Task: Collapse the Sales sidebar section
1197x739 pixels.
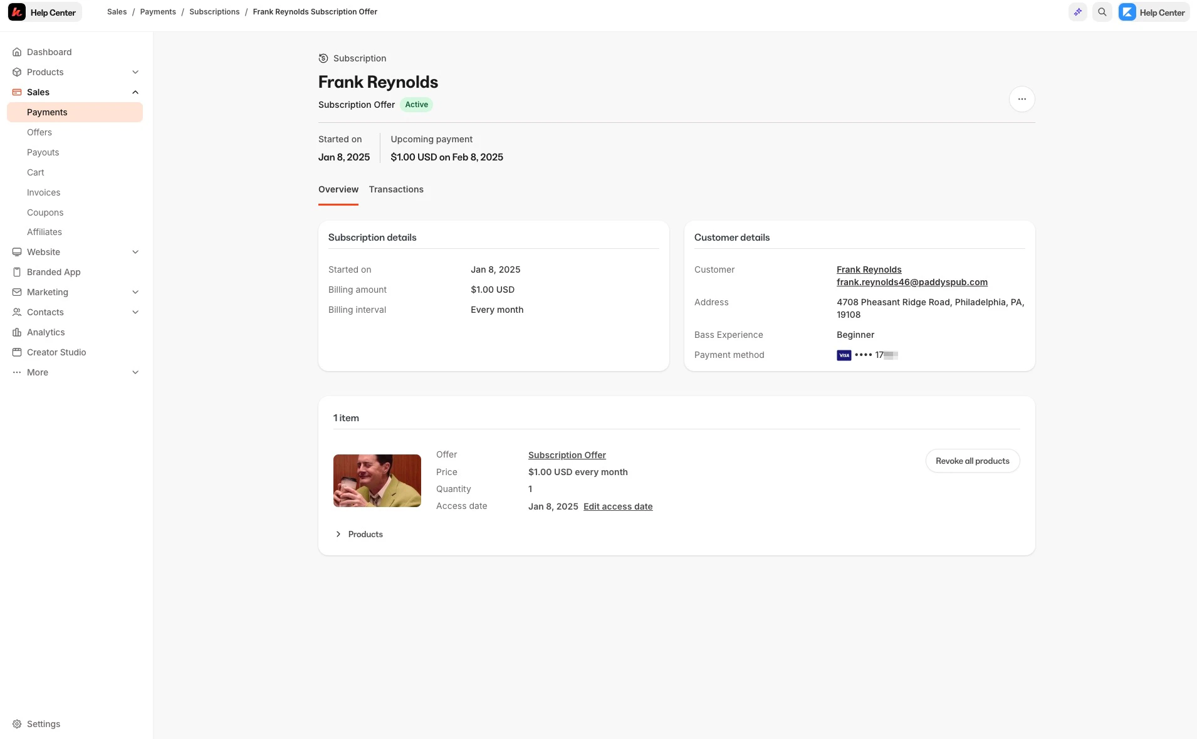Action: click(x=135, y=92)
